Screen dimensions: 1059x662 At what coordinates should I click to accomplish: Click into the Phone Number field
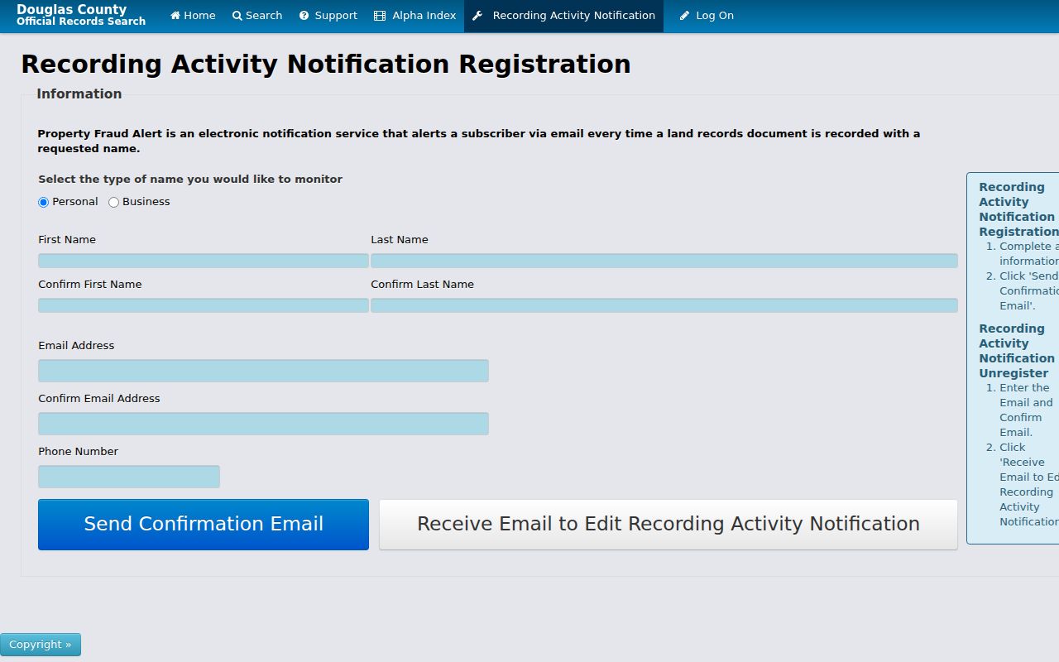129,477
